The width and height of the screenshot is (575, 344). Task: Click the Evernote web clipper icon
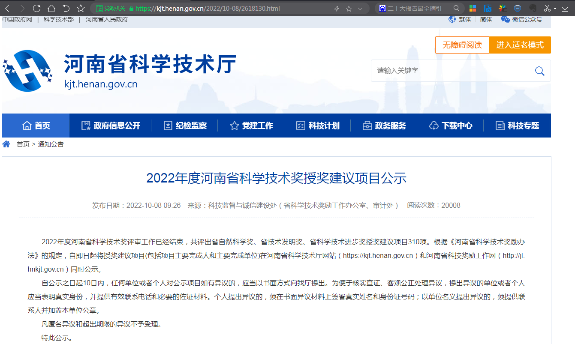tap(533, 8)
